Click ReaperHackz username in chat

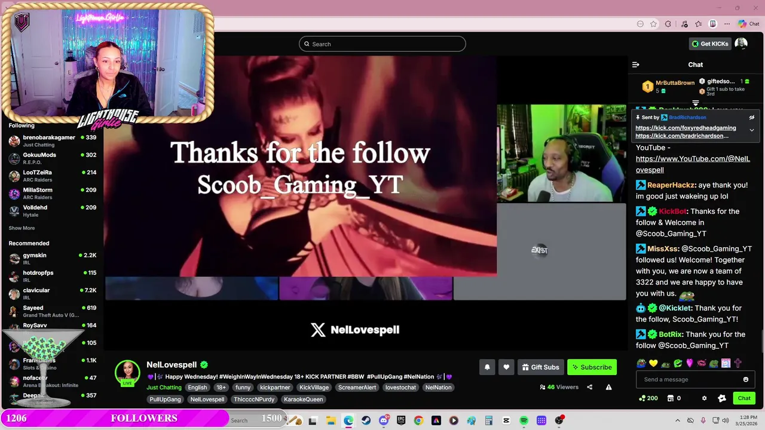click(x=671, y=185)
